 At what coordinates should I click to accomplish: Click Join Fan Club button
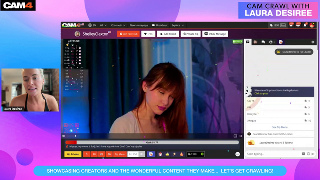coord(128,34)
